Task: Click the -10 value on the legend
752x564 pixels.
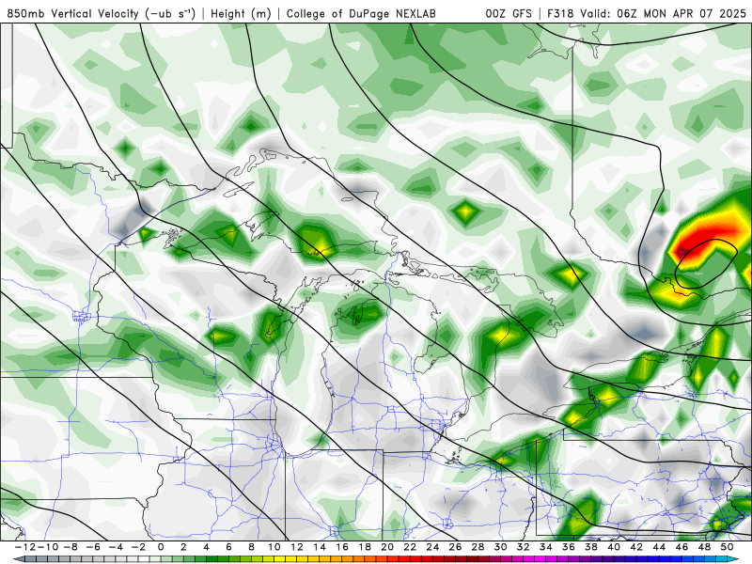Action: [48, 547]
